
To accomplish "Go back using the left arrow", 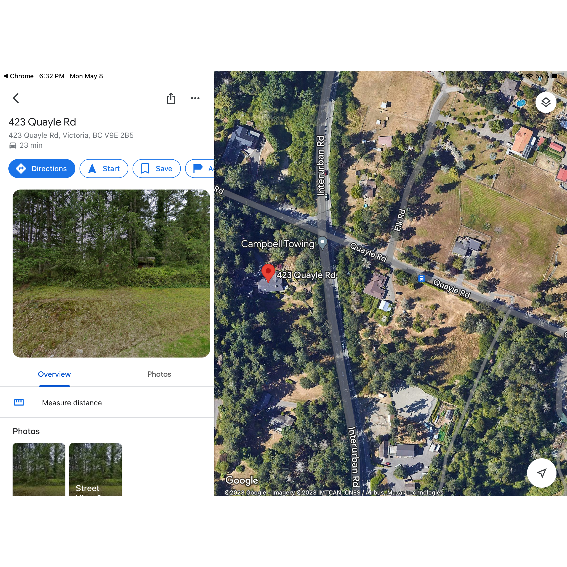I will [16, 98].
